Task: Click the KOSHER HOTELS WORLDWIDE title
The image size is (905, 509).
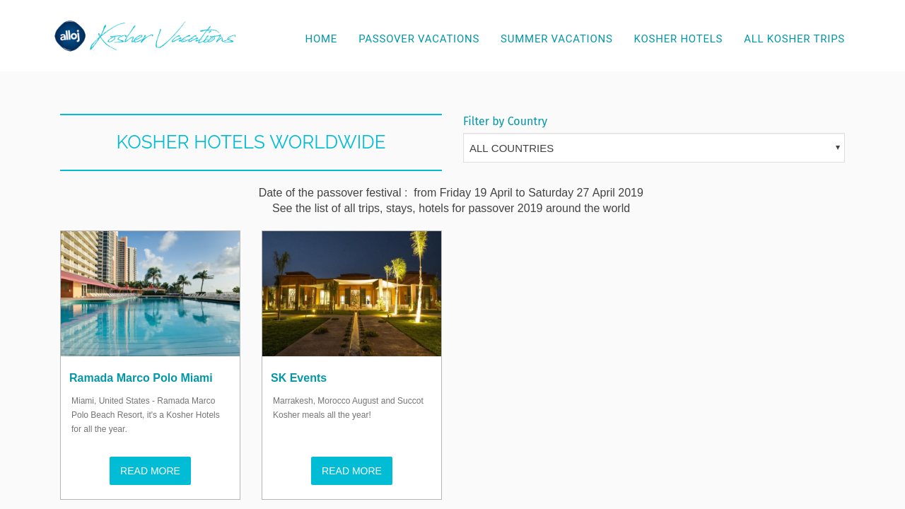Action: (251, 142)
